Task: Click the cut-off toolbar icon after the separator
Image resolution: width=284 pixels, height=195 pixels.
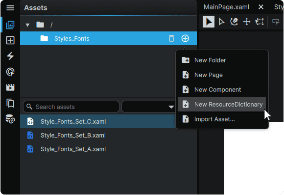Action: [276, 22]
